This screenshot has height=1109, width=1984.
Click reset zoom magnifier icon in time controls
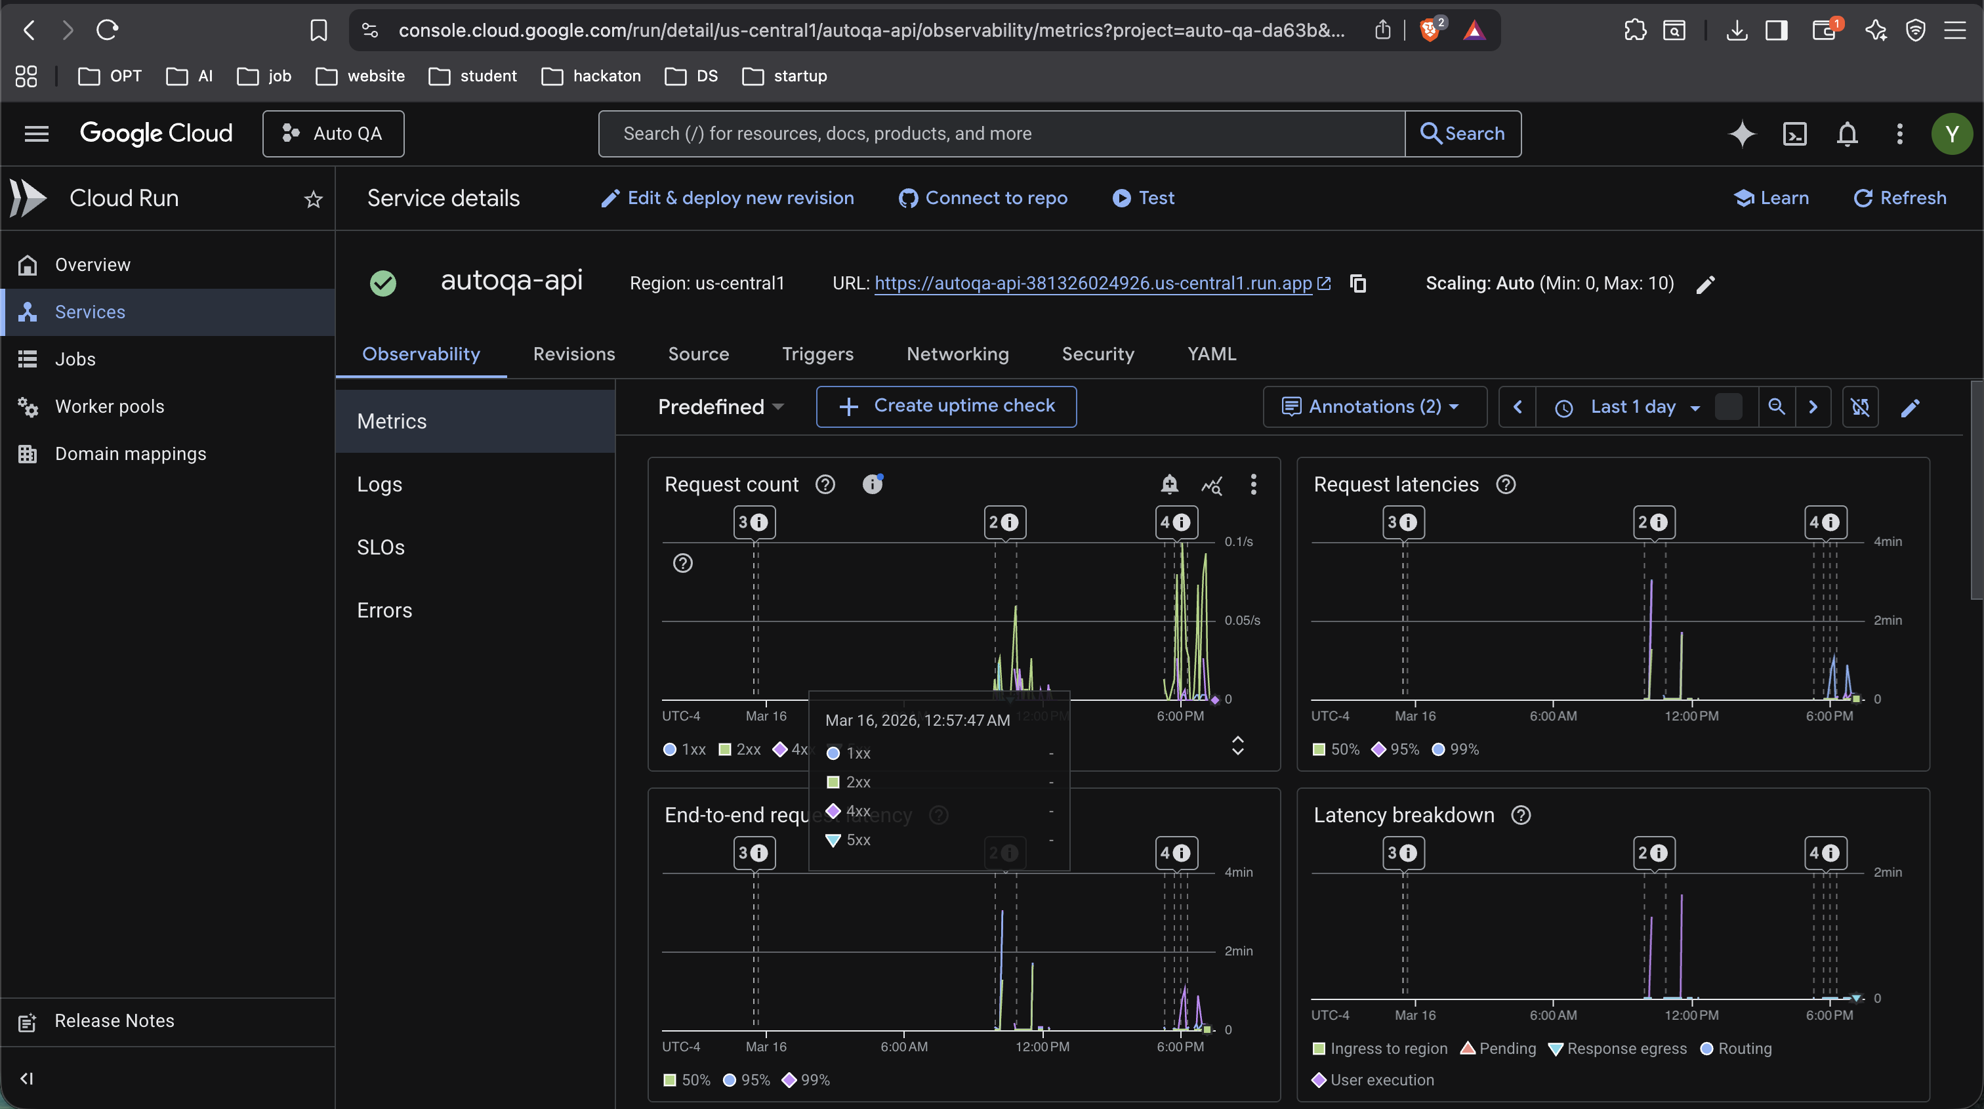coord(1776,407)
